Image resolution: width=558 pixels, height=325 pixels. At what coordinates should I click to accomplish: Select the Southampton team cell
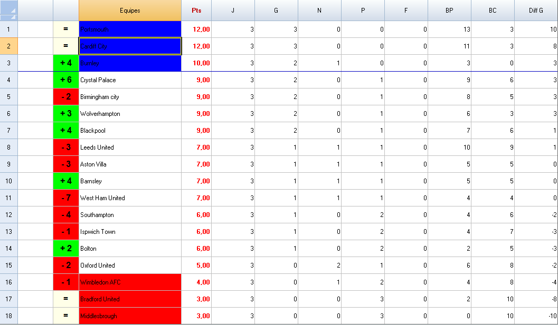[130, 215]
